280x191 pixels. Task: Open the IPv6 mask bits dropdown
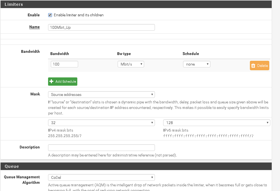click(216, 123)
